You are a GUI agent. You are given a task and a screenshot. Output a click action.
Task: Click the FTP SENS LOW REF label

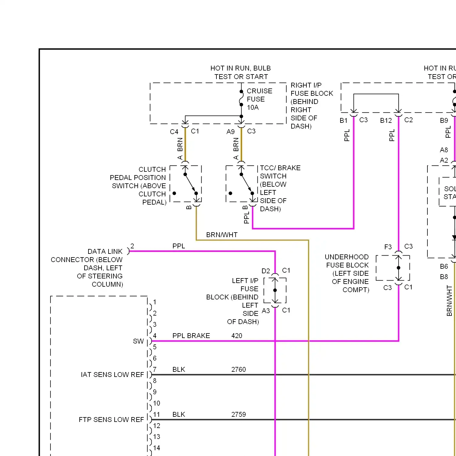click(x=111, y=420)
